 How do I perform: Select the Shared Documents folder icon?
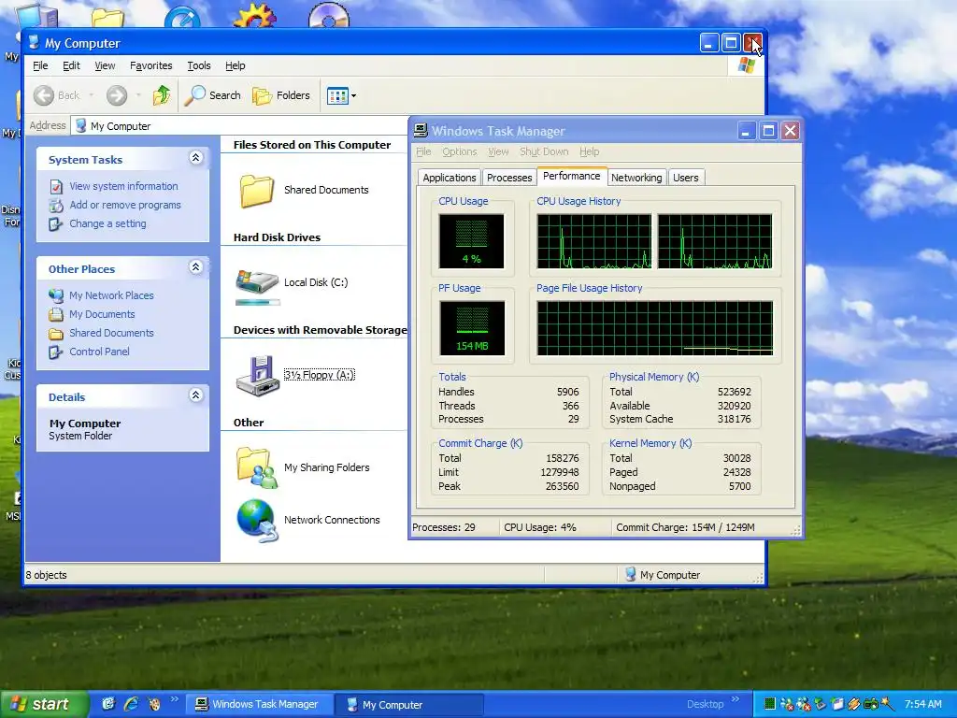pyautogui.click(x=256, y=191)
